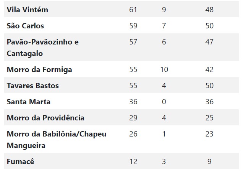
Task: Click the São Carlos row name
Action: coord(25,26)
